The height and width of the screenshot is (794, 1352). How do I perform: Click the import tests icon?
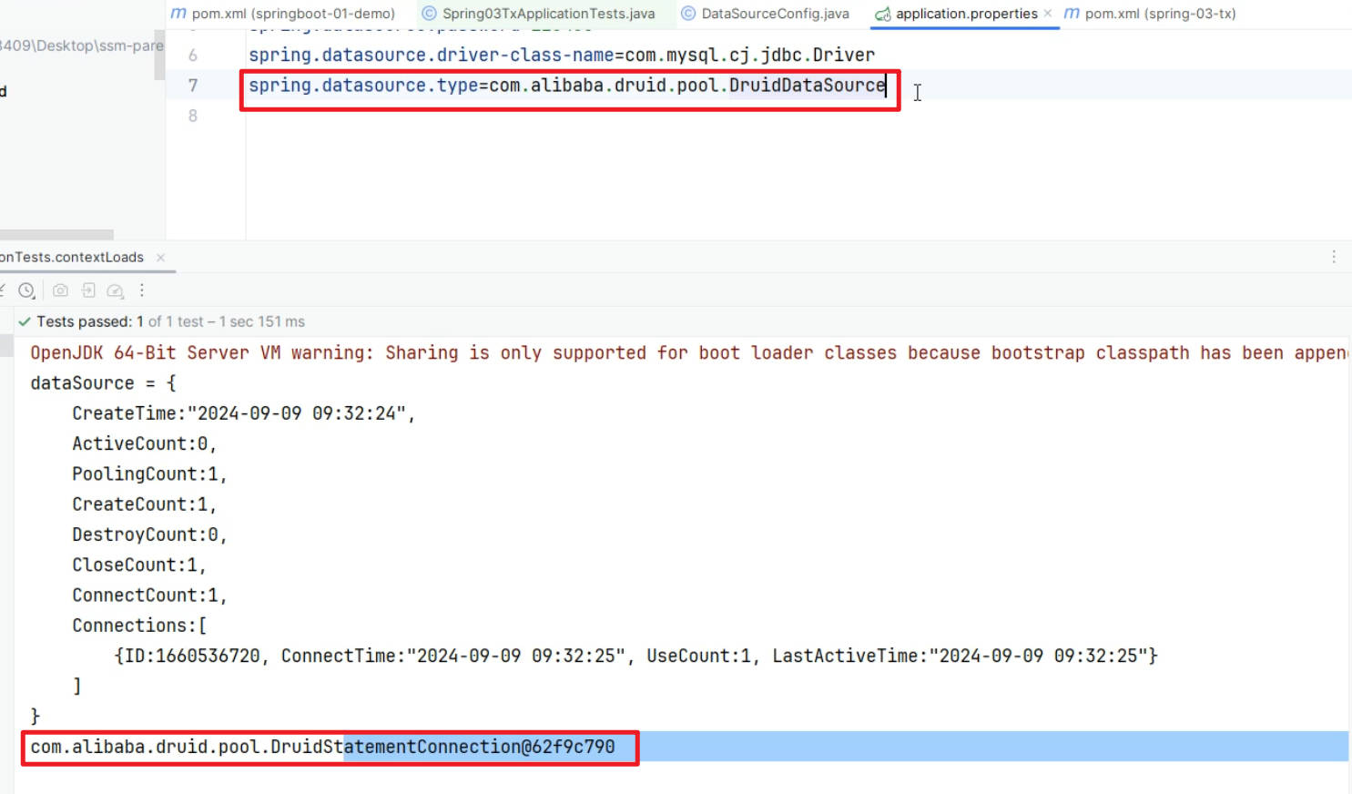click(88, 290)
